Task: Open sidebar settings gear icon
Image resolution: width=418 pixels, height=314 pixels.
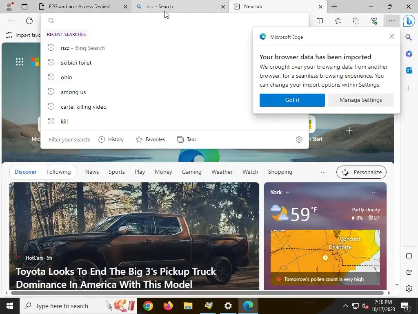Action: [409, 289]
